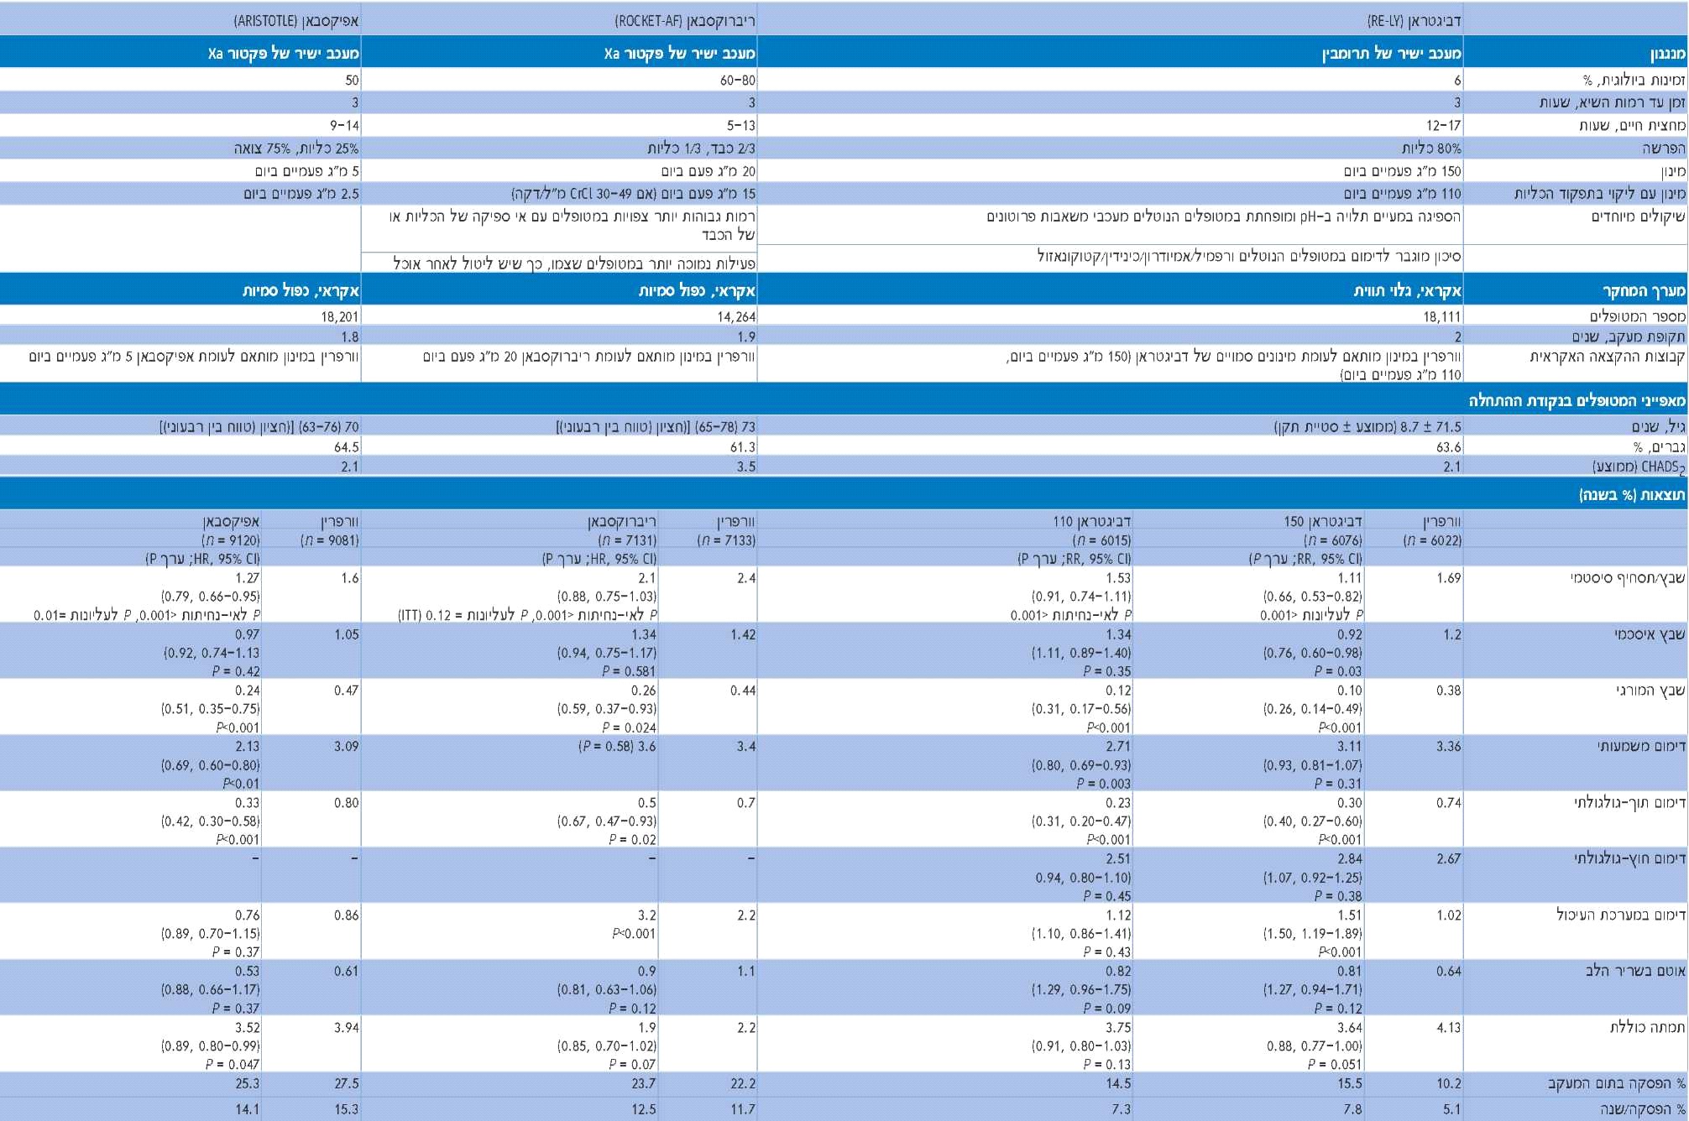1689x1121 pixels.
Task: Click rivaroxaban bioavailability cell 60-80
Action: click(x=737, y=81)
